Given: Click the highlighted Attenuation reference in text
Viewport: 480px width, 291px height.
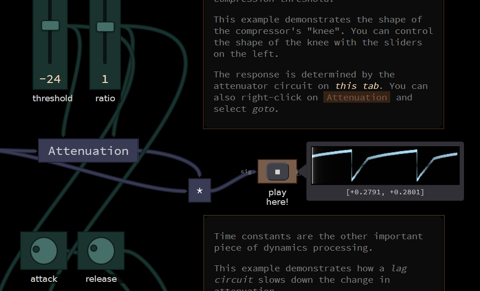Looking at the screenshot, I should click(x=357, y=98).
